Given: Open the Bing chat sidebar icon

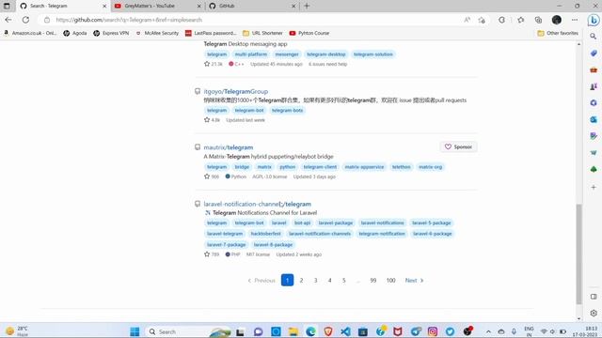Looking at the screenshot, I should coord(594,20).
